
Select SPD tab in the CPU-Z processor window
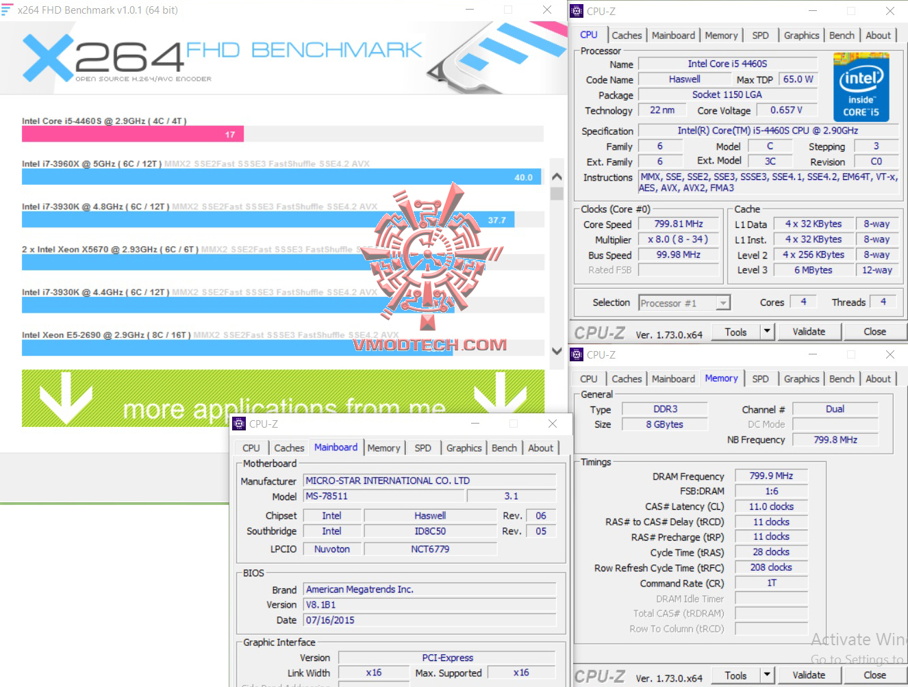point(760,36)
